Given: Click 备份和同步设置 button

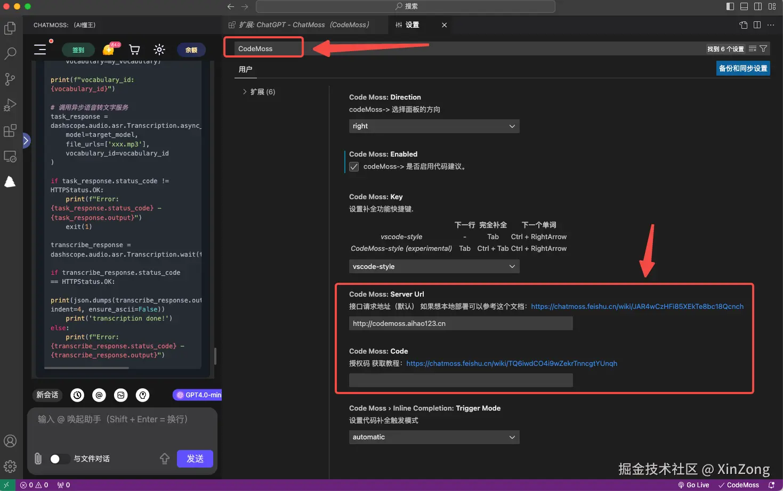Looking at the screenshot, I should coord(743,68).
